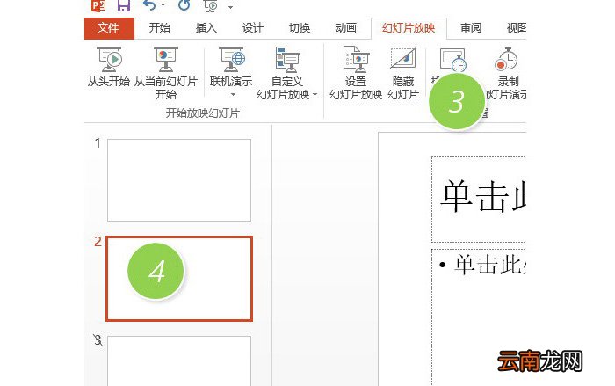Open the undo history dropdown arrow
The height and width of the screenshot is (386, 615).
pos(163,5)
